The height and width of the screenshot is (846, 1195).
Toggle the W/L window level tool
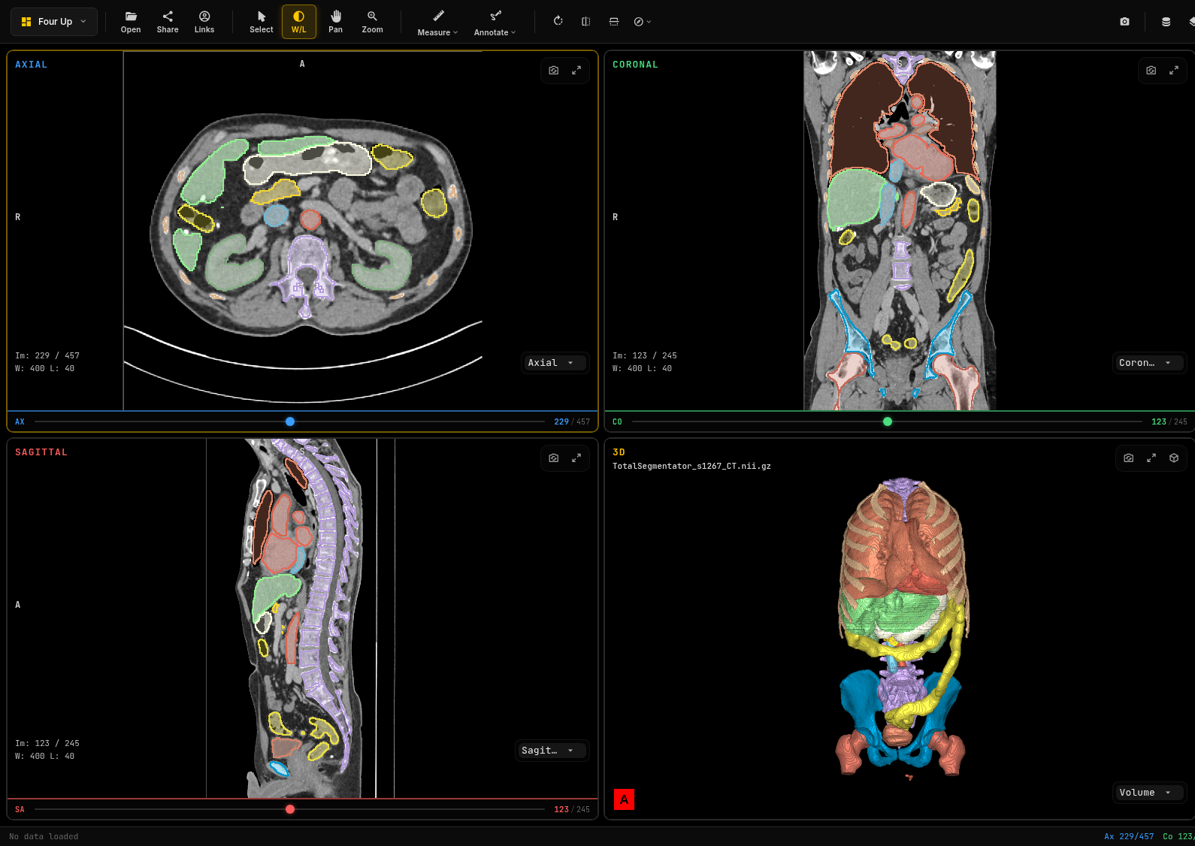299,22
